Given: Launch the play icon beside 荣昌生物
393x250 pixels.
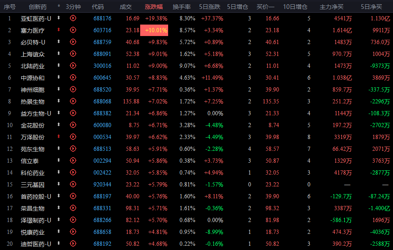Looking at the screenshot, I should click(73, 208).
